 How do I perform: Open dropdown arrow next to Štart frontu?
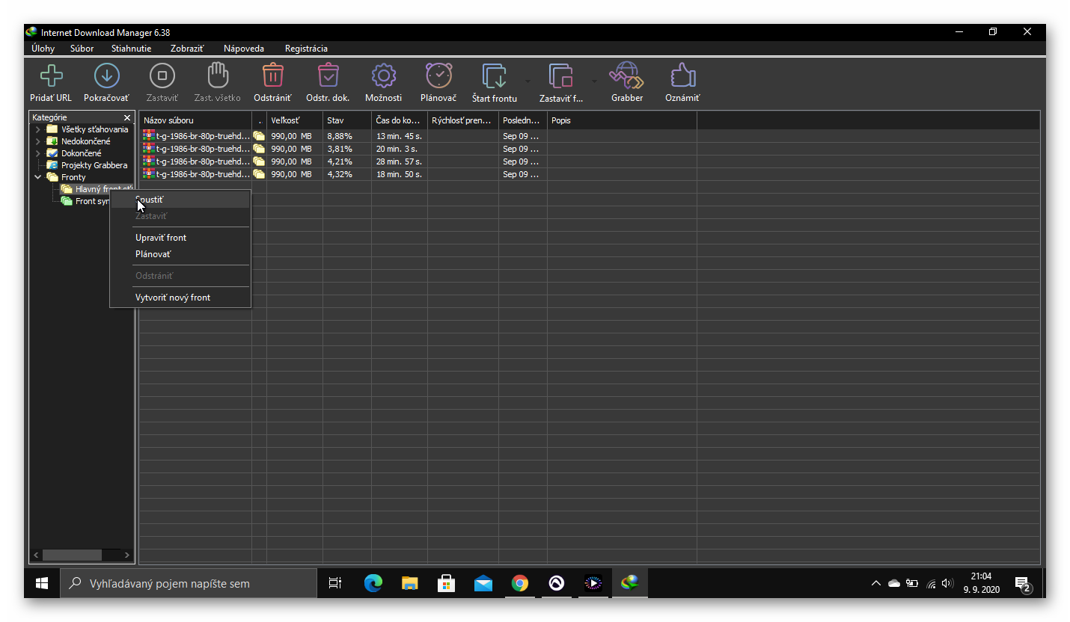point(527,81)
